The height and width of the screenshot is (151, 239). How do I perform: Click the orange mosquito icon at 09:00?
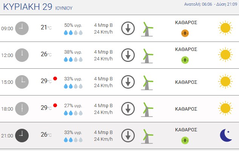coord(185,33)
